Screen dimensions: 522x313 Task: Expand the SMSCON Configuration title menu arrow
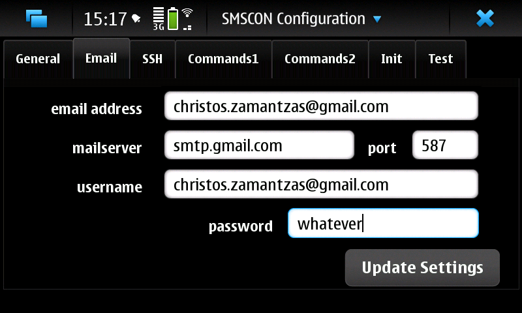point(377,20)
